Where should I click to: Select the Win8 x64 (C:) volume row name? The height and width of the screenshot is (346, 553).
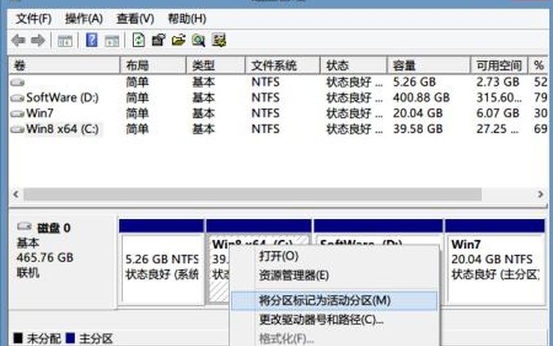pos(62,129)
